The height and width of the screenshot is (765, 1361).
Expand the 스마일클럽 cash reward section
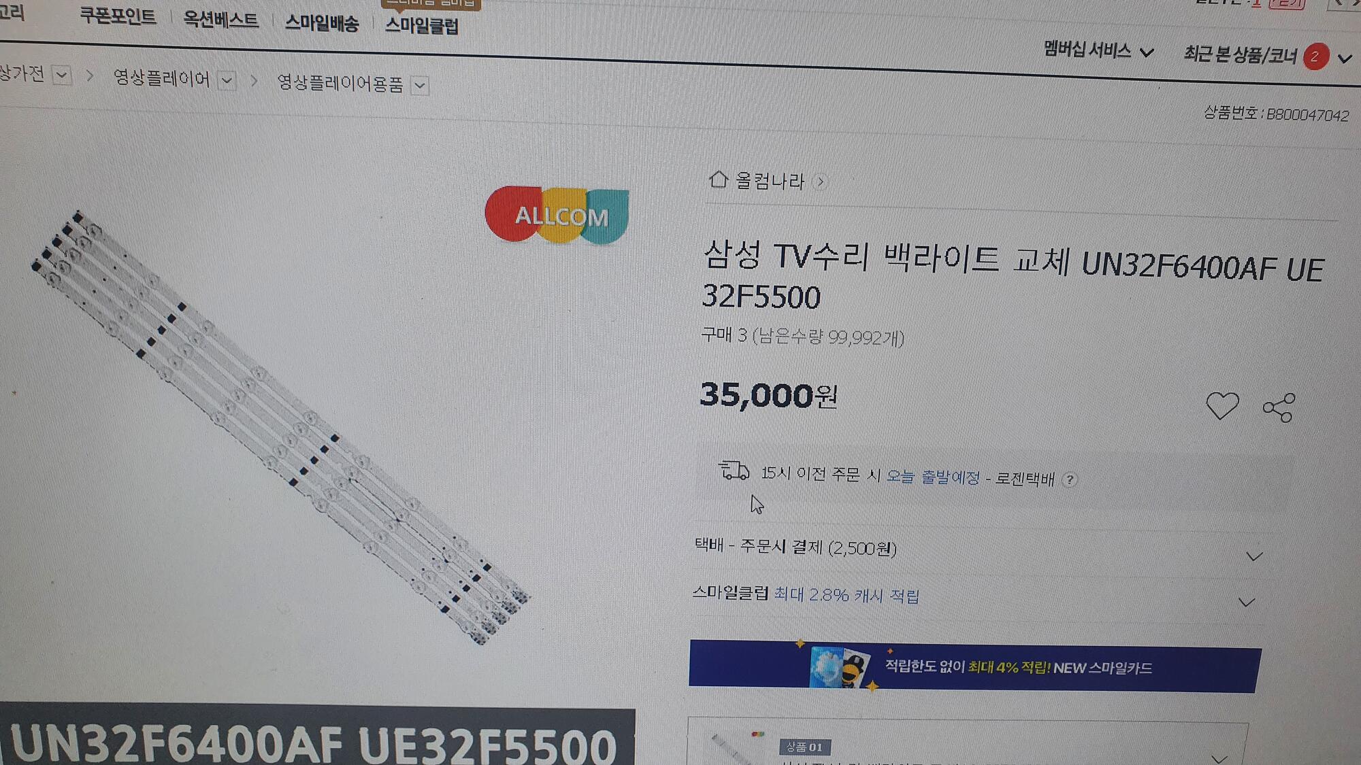point(1247,602)
